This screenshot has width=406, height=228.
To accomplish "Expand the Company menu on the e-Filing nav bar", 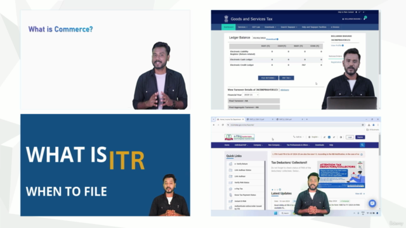I will (x=258, y=145).
